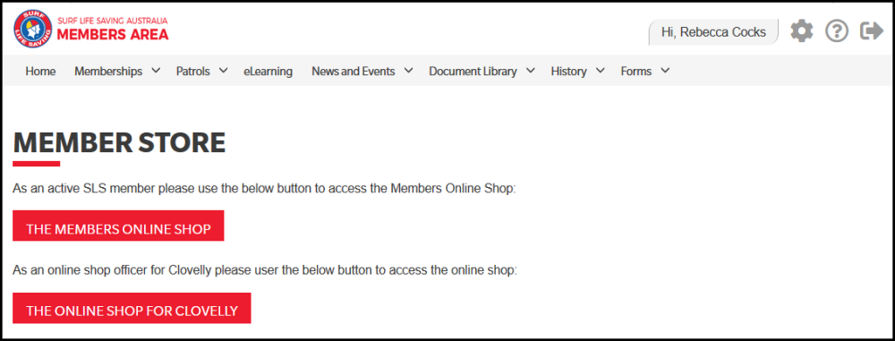Expand the Document Library chevron
895x341 pixels.
[x=530, y=71]
